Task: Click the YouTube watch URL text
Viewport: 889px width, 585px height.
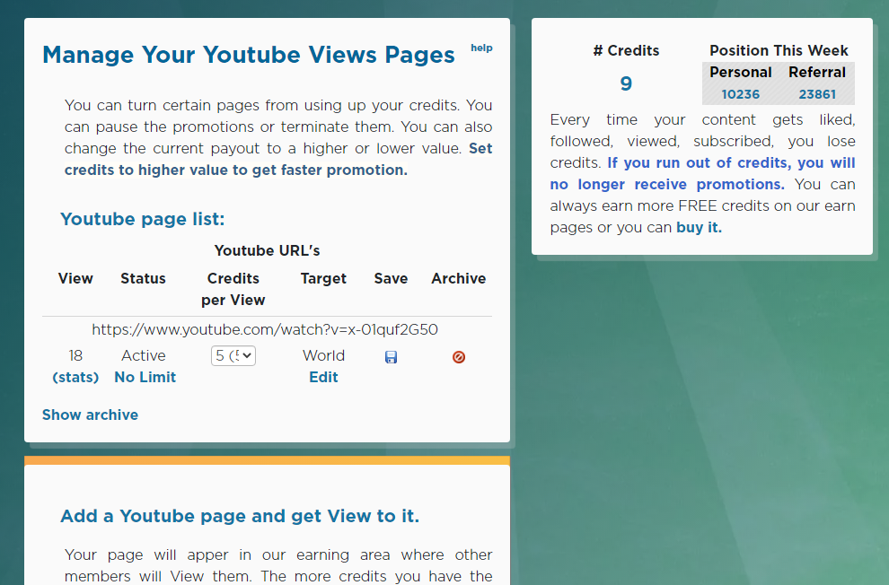Action: coord(265,330)
